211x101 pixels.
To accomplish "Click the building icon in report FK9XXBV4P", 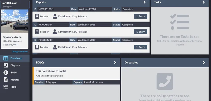I will coord(37,32).
